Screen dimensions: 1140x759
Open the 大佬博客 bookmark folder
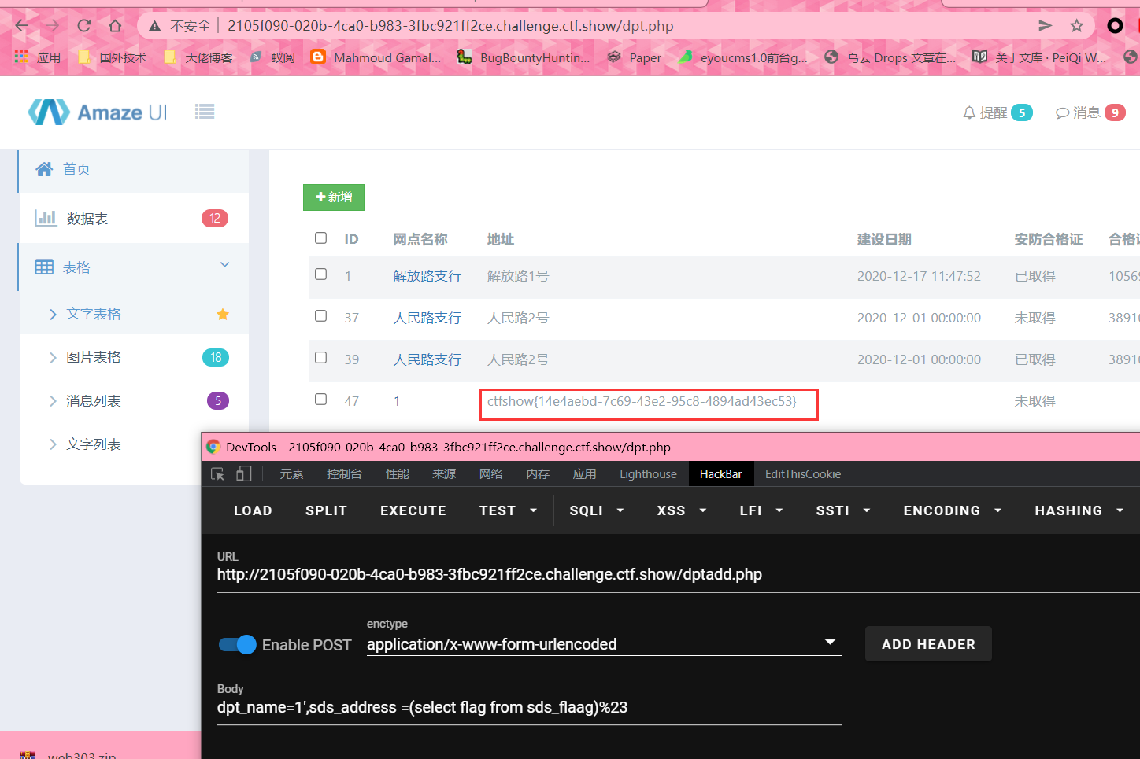(198, 57)
